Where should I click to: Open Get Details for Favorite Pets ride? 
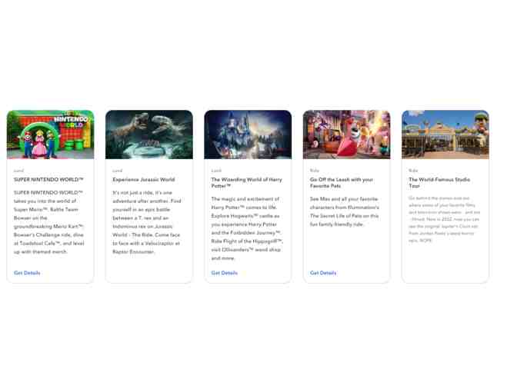coord(323,273)
